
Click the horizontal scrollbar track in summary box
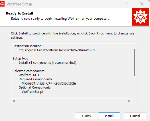(71, 101)
